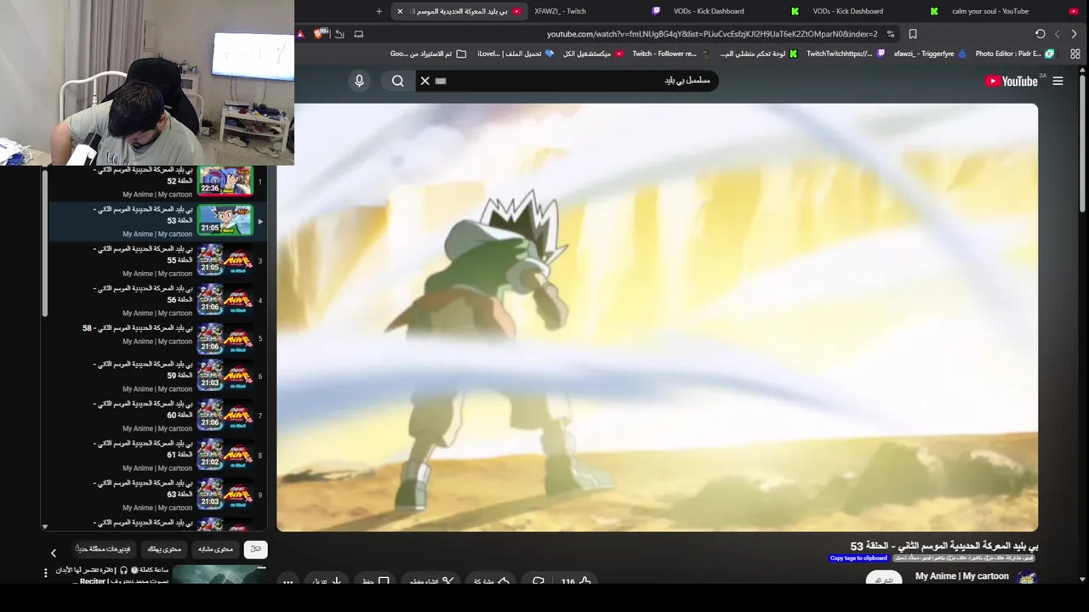This screenshot has height=612, width=1089.
Task: Show more filter chips with left chevron
Action: pyautogui.click(x=53, y=552)
